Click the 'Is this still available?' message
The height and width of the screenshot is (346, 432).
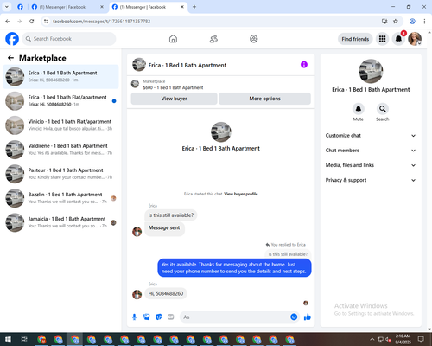pos(171,215)
